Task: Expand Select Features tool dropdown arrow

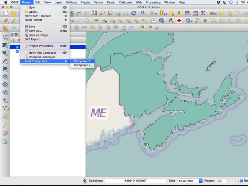Action: [166, 14]
